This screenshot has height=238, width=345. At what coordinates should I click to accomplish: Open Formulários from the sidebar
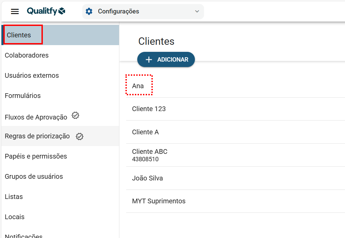click(x=23, y=96)
